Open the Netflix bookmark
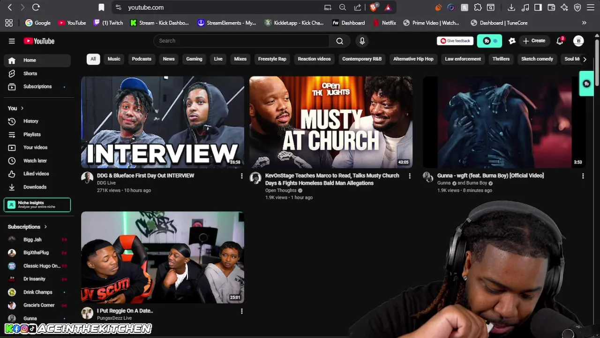The width and height of the screenshot is (600, 338). [385, 23]
